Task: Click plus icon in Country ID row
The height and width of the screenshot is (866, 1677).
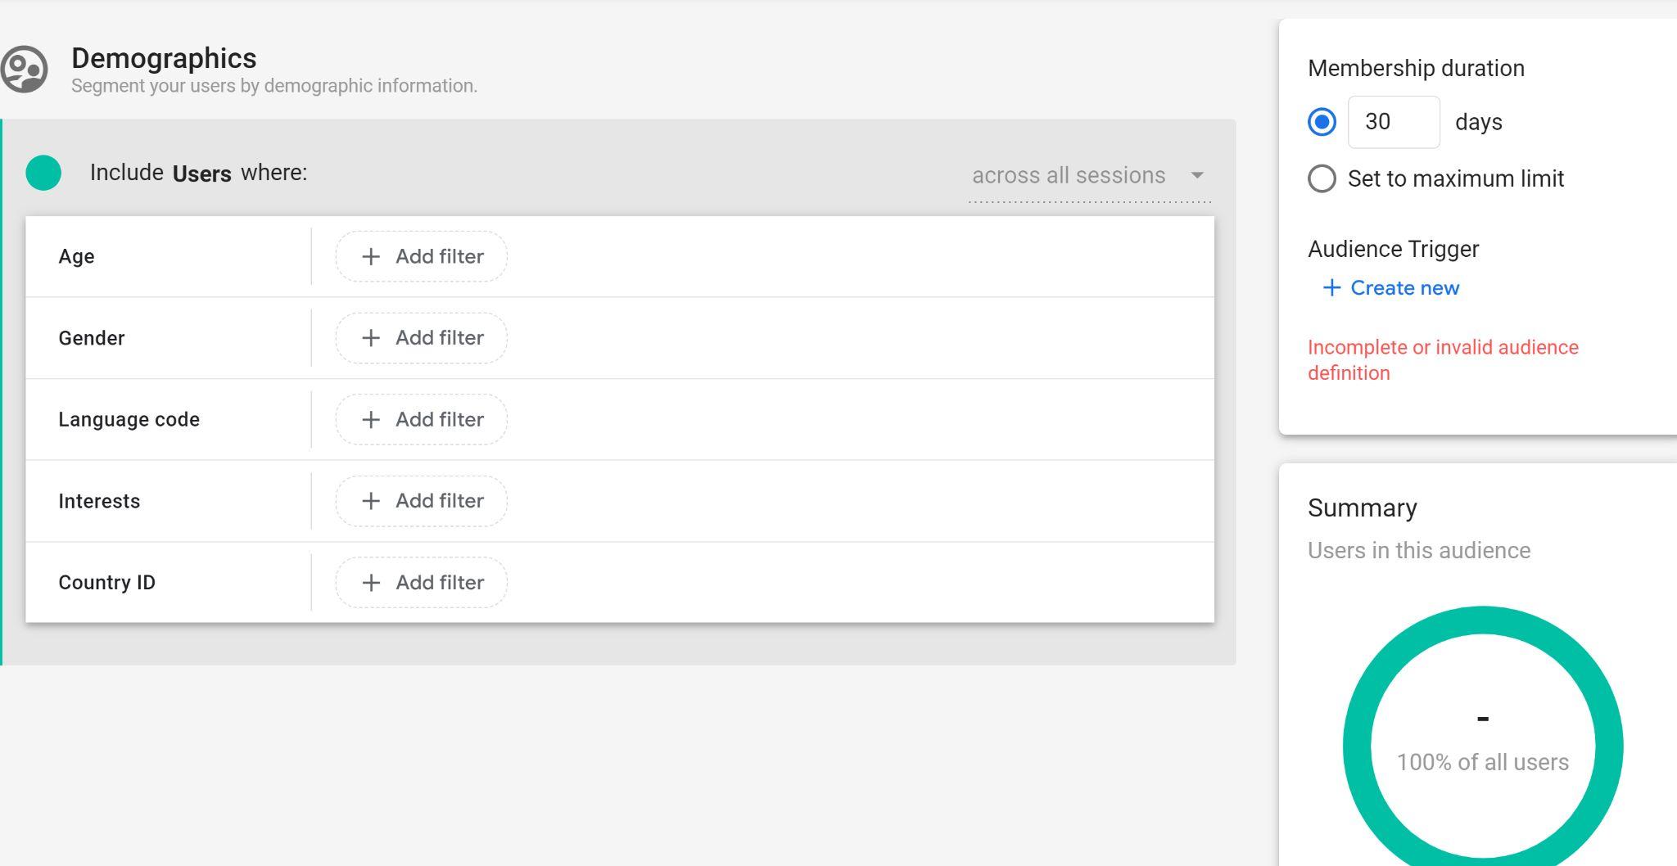Action: [x=371, y=583]
